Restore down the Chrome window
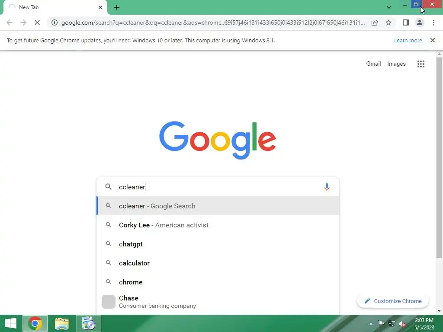Image resolution: width=443 pixels, height=332 pixels. pyautogui.click(x=416, y=4)
